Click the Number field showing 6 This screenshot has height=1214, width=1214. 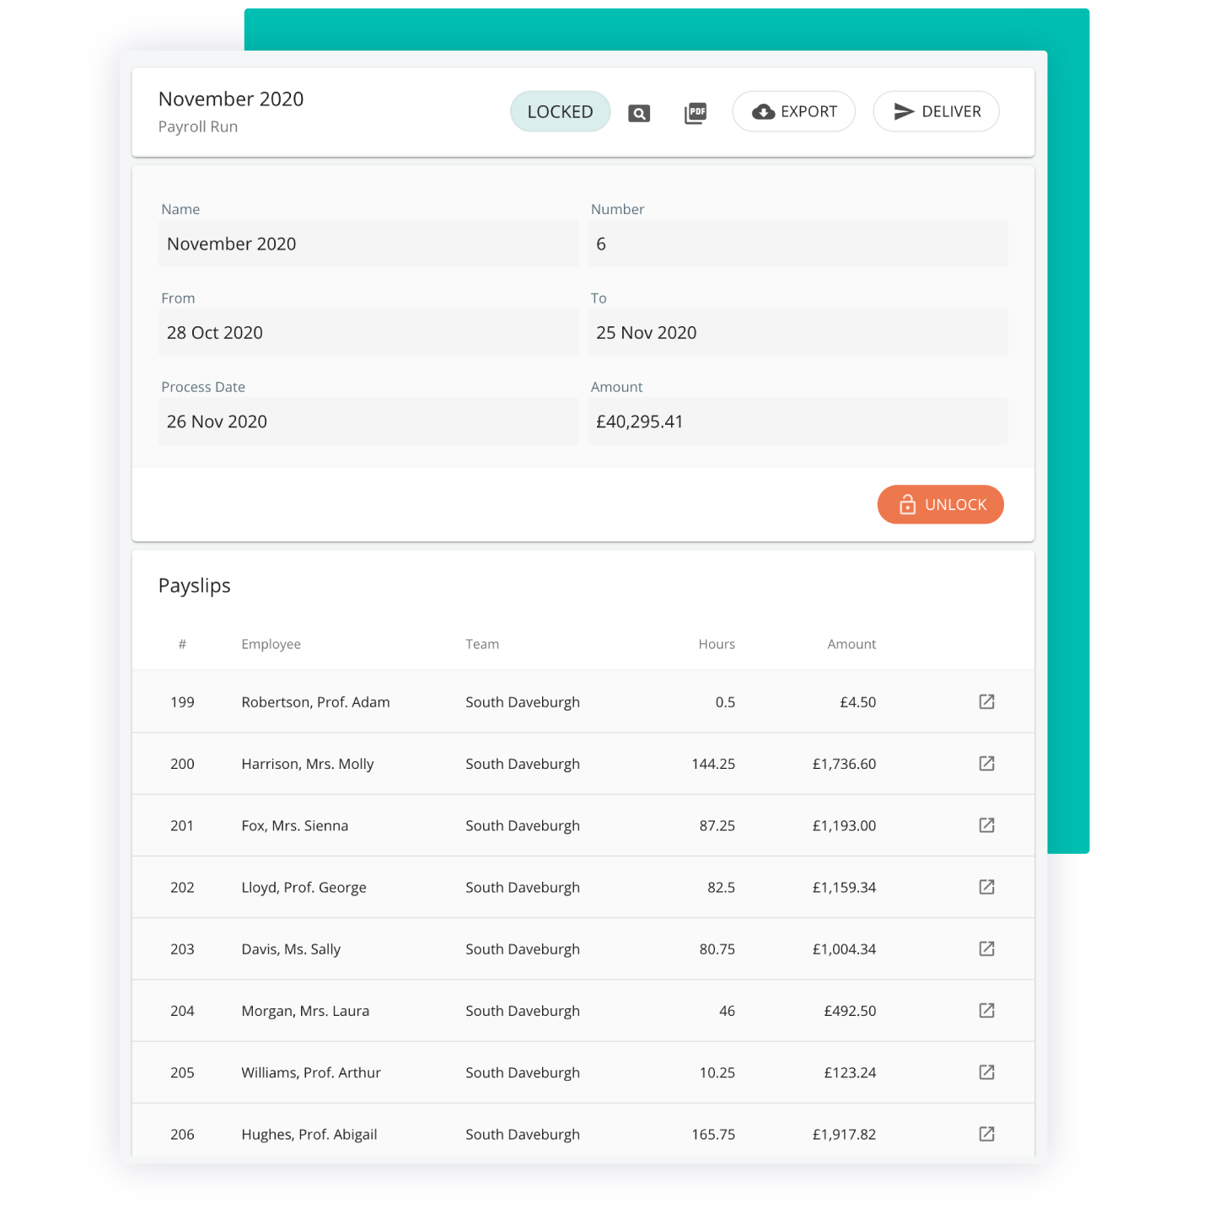tap(798, 244)
